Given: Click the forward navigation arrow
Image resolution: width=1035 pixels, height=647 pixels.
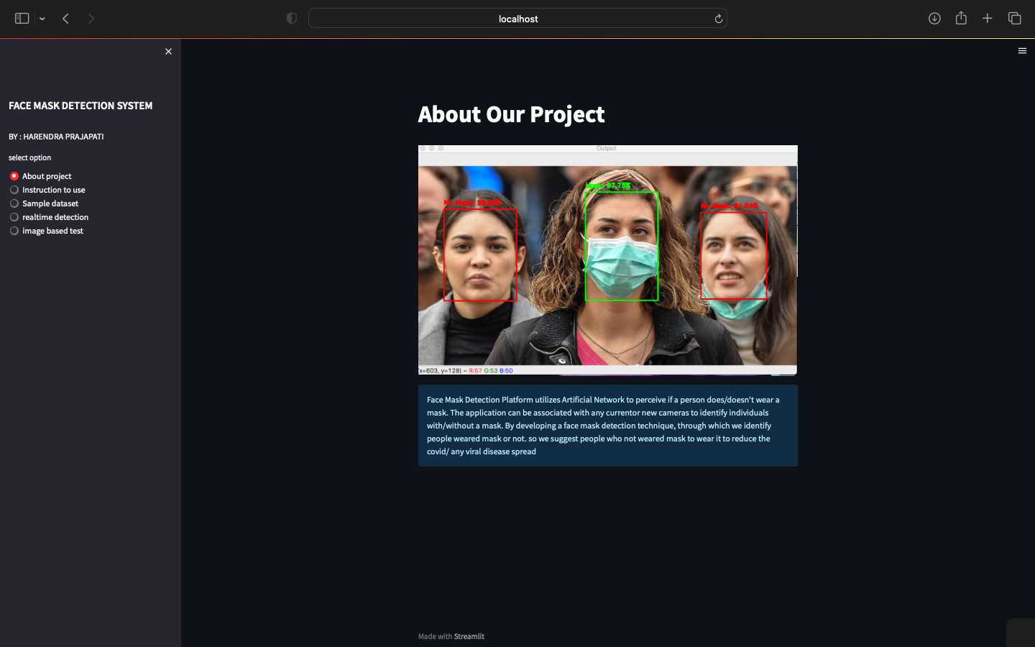Looking at the screenshot, I should tap(91, 18).
